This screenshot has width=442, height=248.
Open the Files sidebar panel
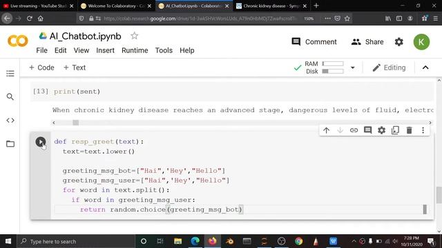click(10, 144)
